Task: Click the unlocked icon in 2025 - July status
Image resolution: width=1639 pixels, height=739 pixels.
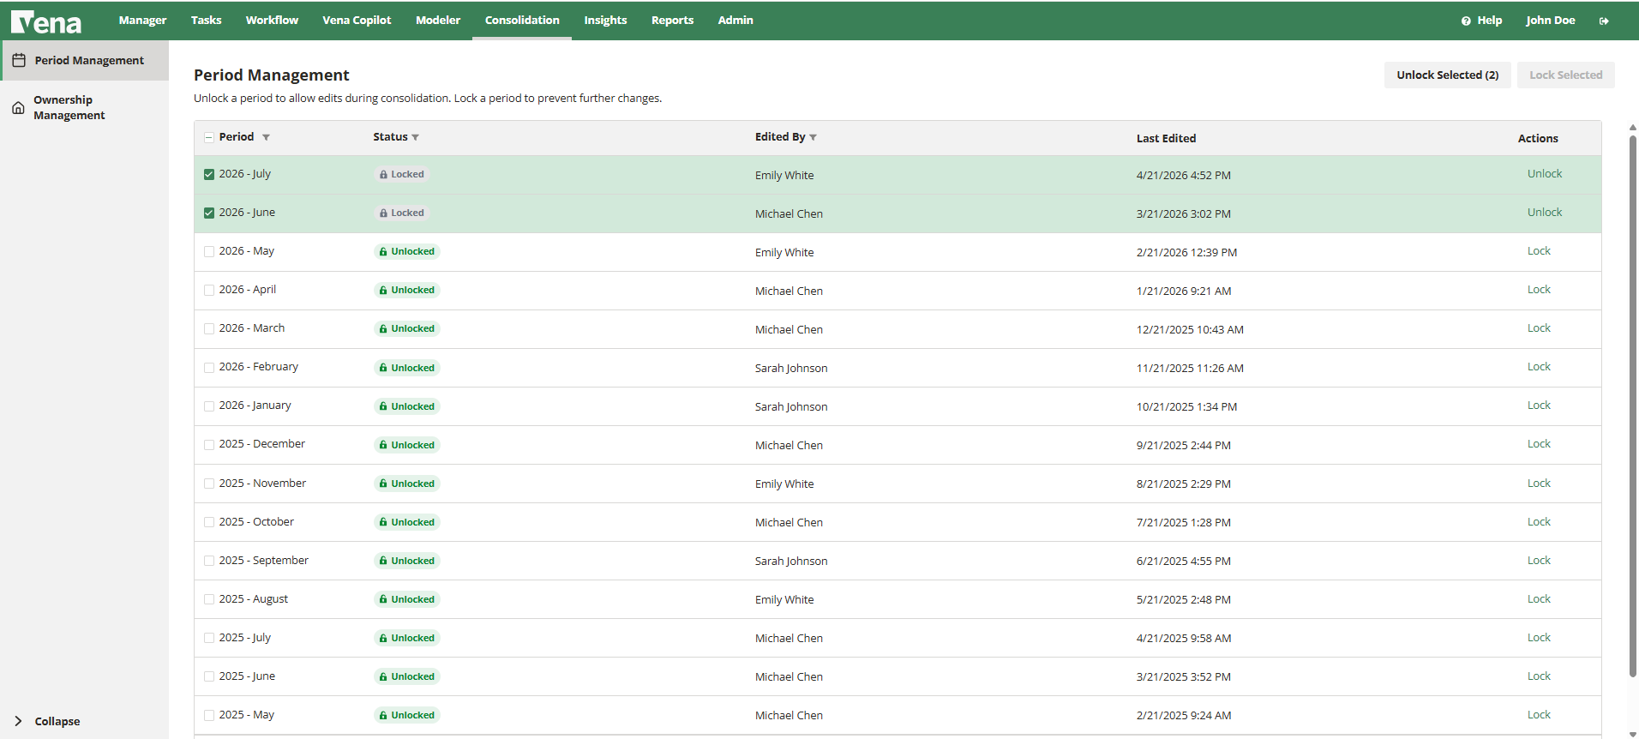Action: [383, 638]
